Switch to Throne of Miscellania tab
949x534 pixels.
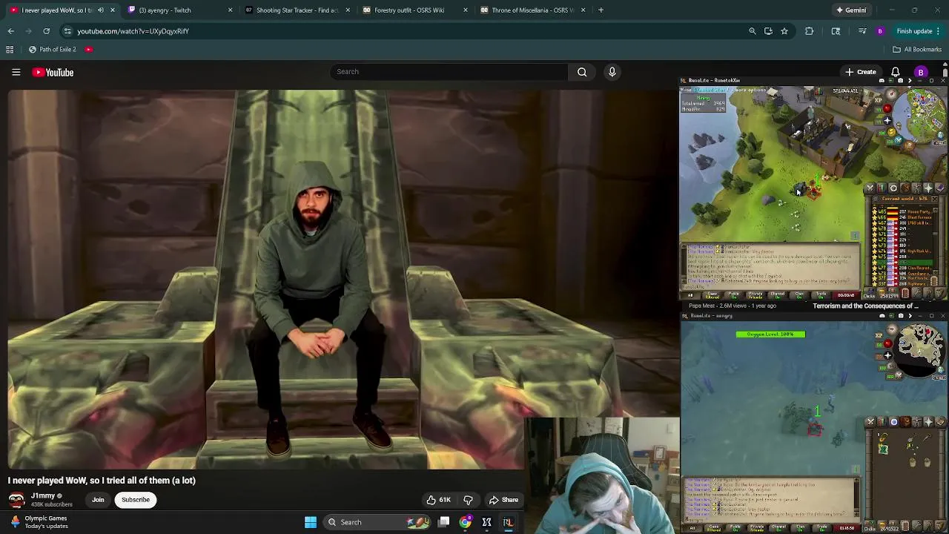point(532,10)
